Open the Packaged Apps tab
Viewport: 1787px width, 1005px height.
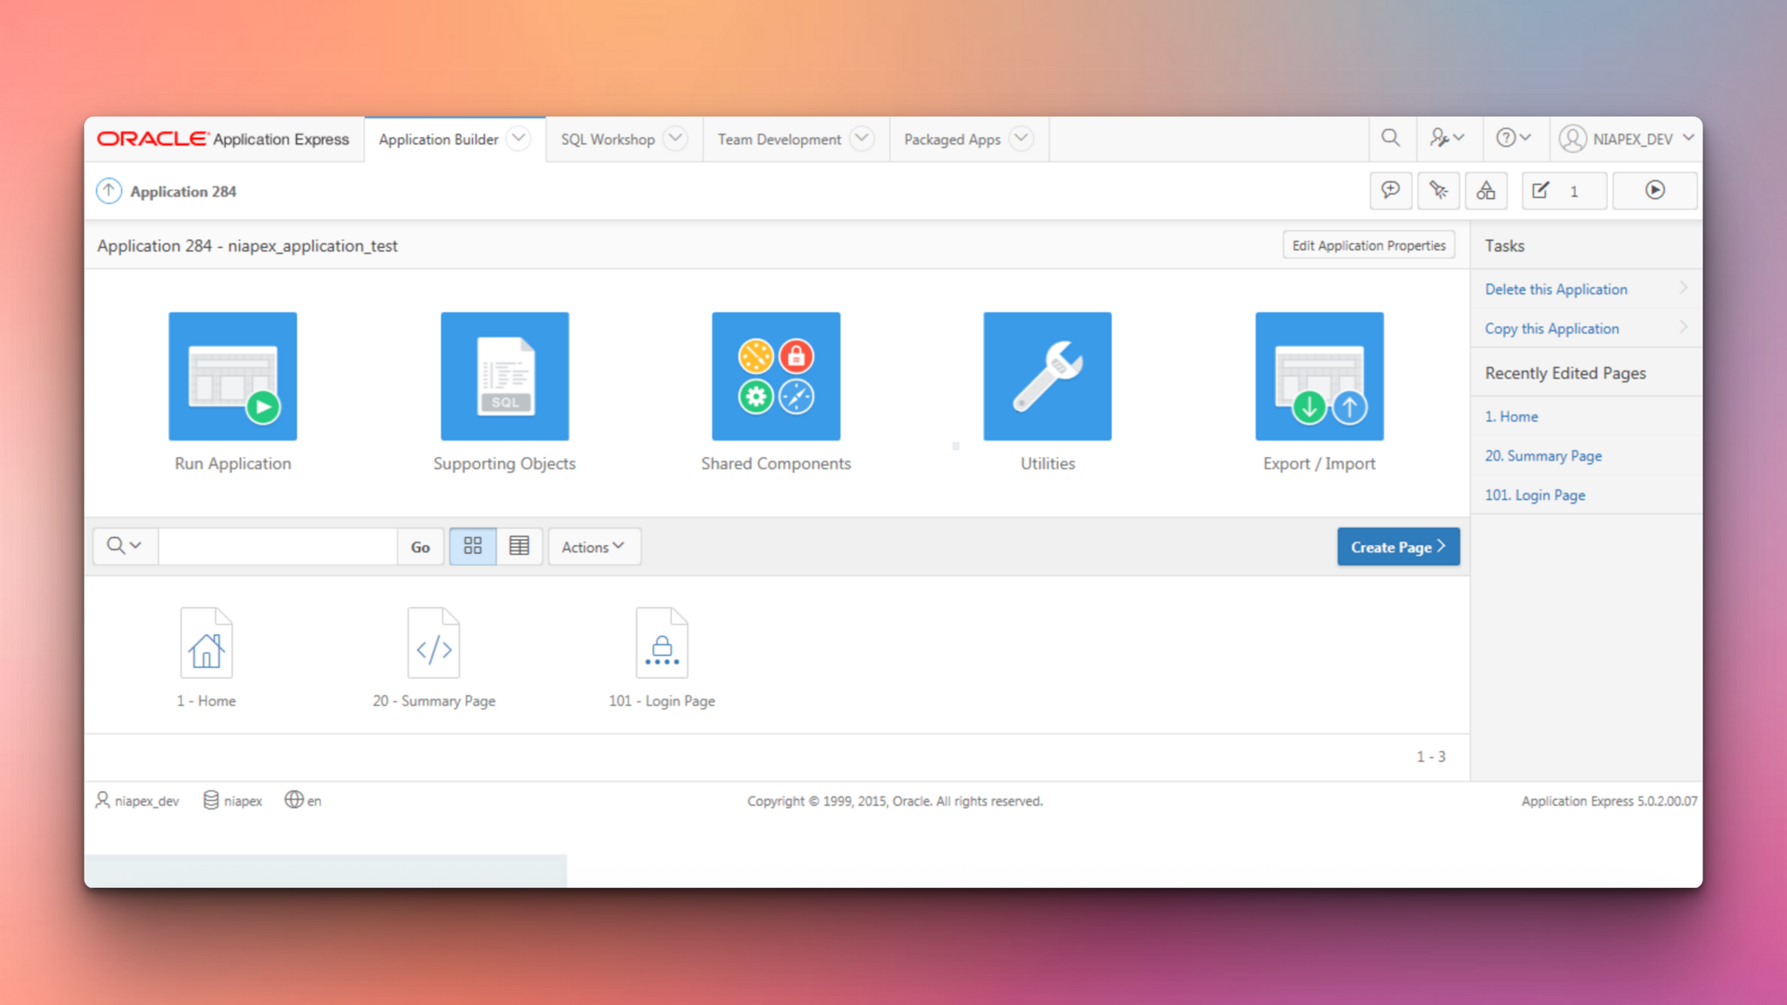[952, 138]
